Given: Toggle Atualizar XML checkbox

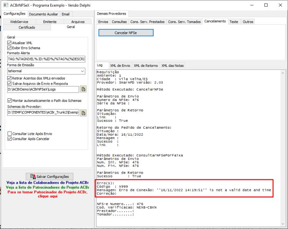Looking at the screenshot, I should [9, 43].
